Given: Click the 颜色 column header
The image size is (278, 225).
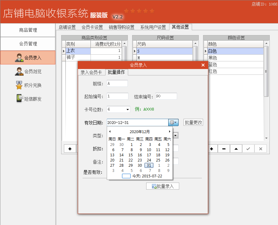Looking at the screenshot, I should click(235, 44).
